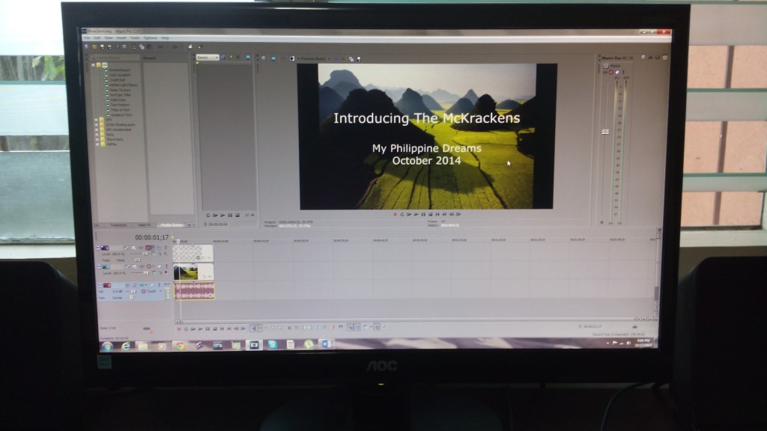Open the Options menu
This screenshot has width=767, height=431.
coord(150,38)
